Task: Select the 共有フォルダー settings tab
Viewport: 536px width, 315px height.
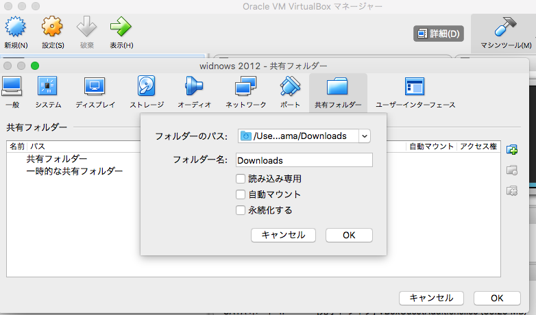Action: (x=338, y=92)
